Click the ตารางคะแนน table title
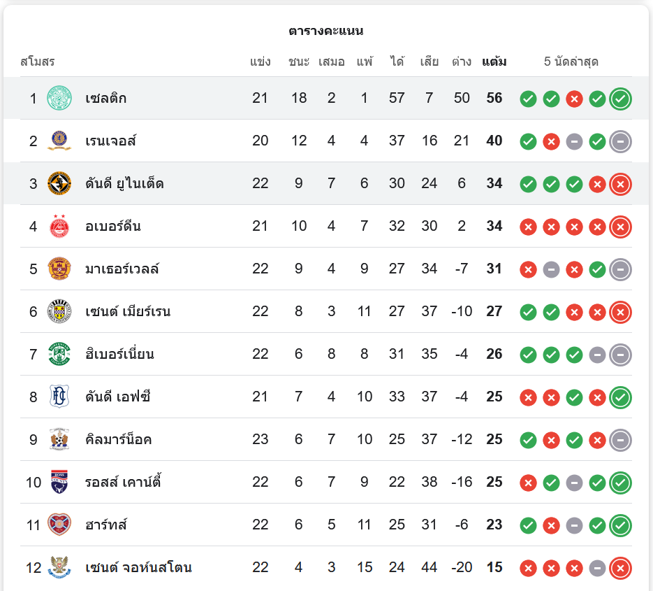Screen dimensions: 653x591 pos(326,31)
